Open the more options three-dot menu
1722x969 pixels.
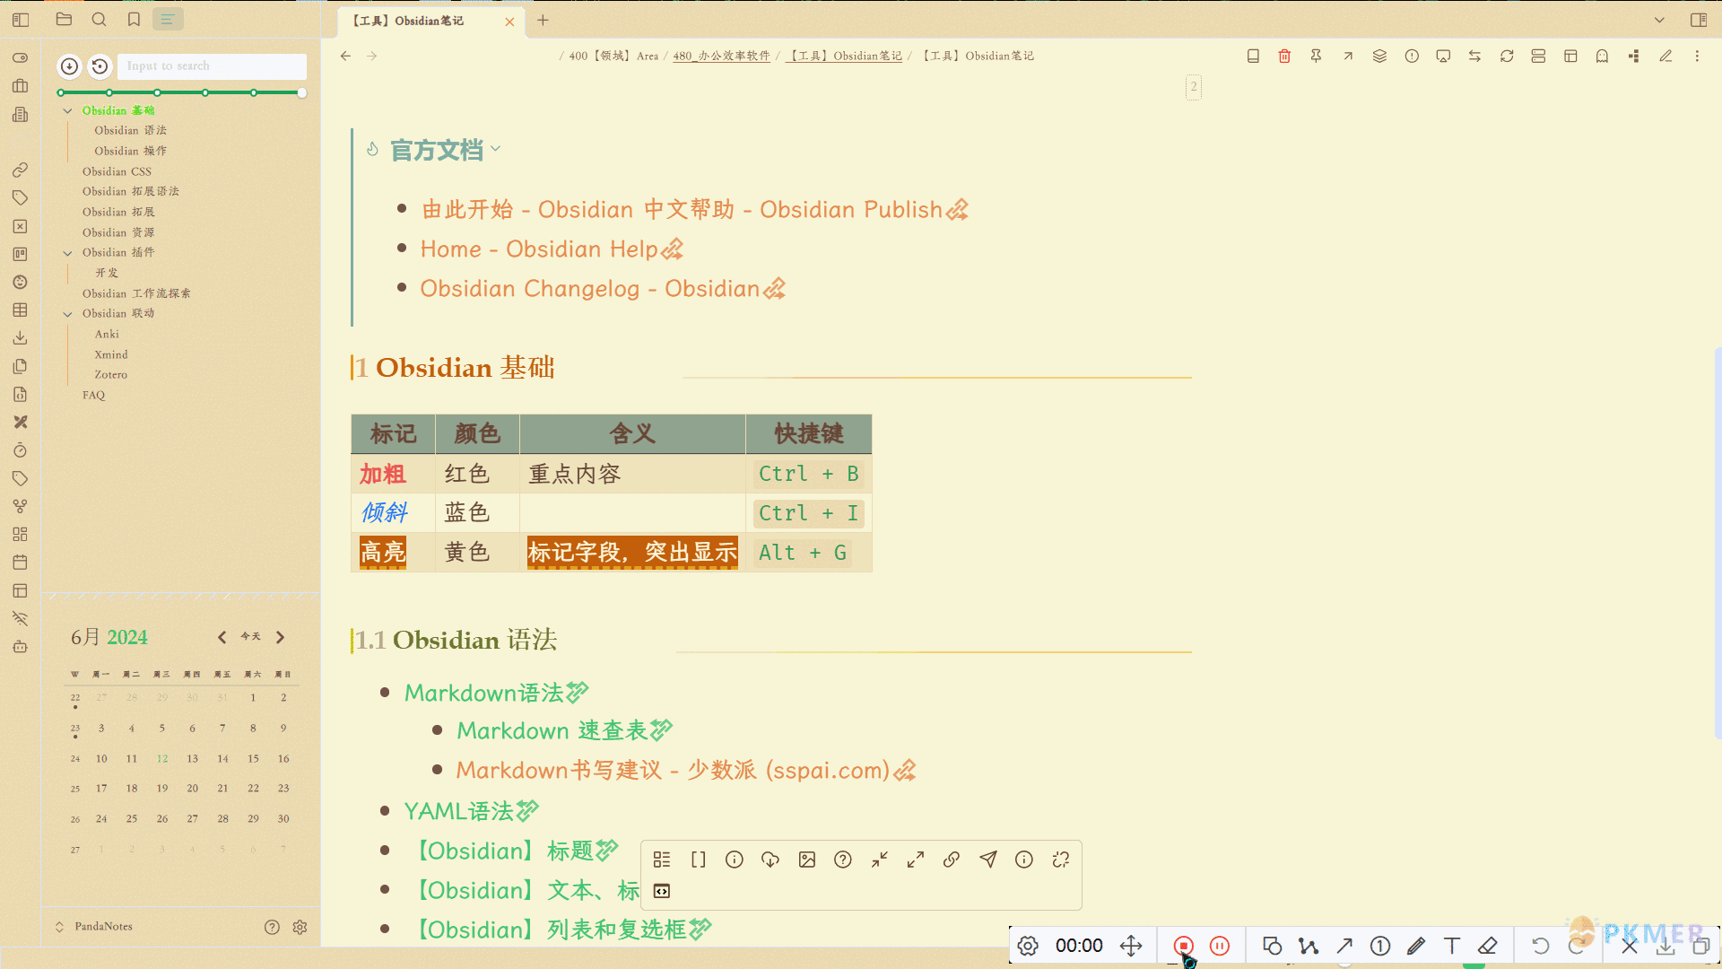point(1697,56)
